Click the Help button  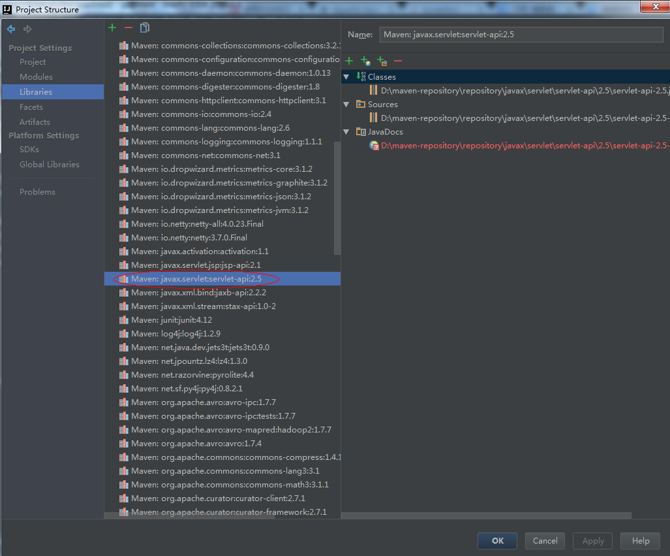[640, 541]
